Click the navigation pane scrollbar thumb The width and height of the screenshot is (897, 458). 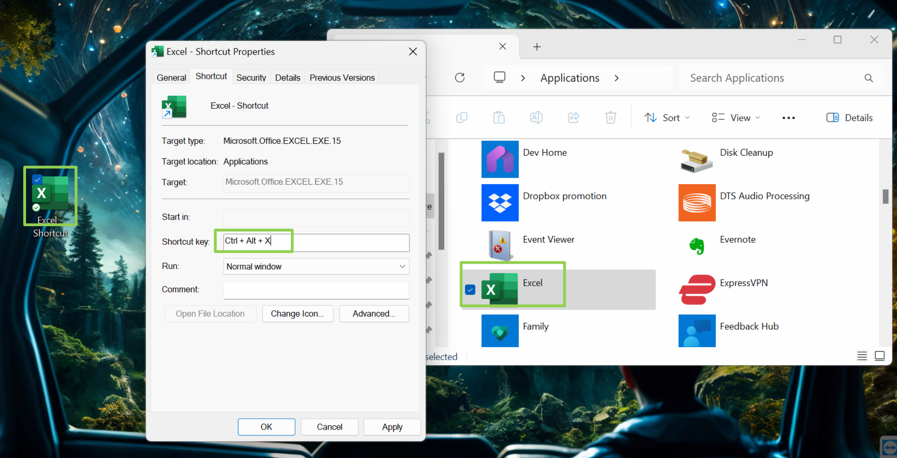pyautogui.click(x=441, y=201)
